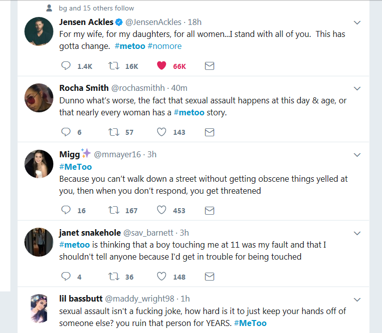Open options chevron on Jensen Ackles' tweet
Viewport: 382px width, 333px height.
click(357, 22)
